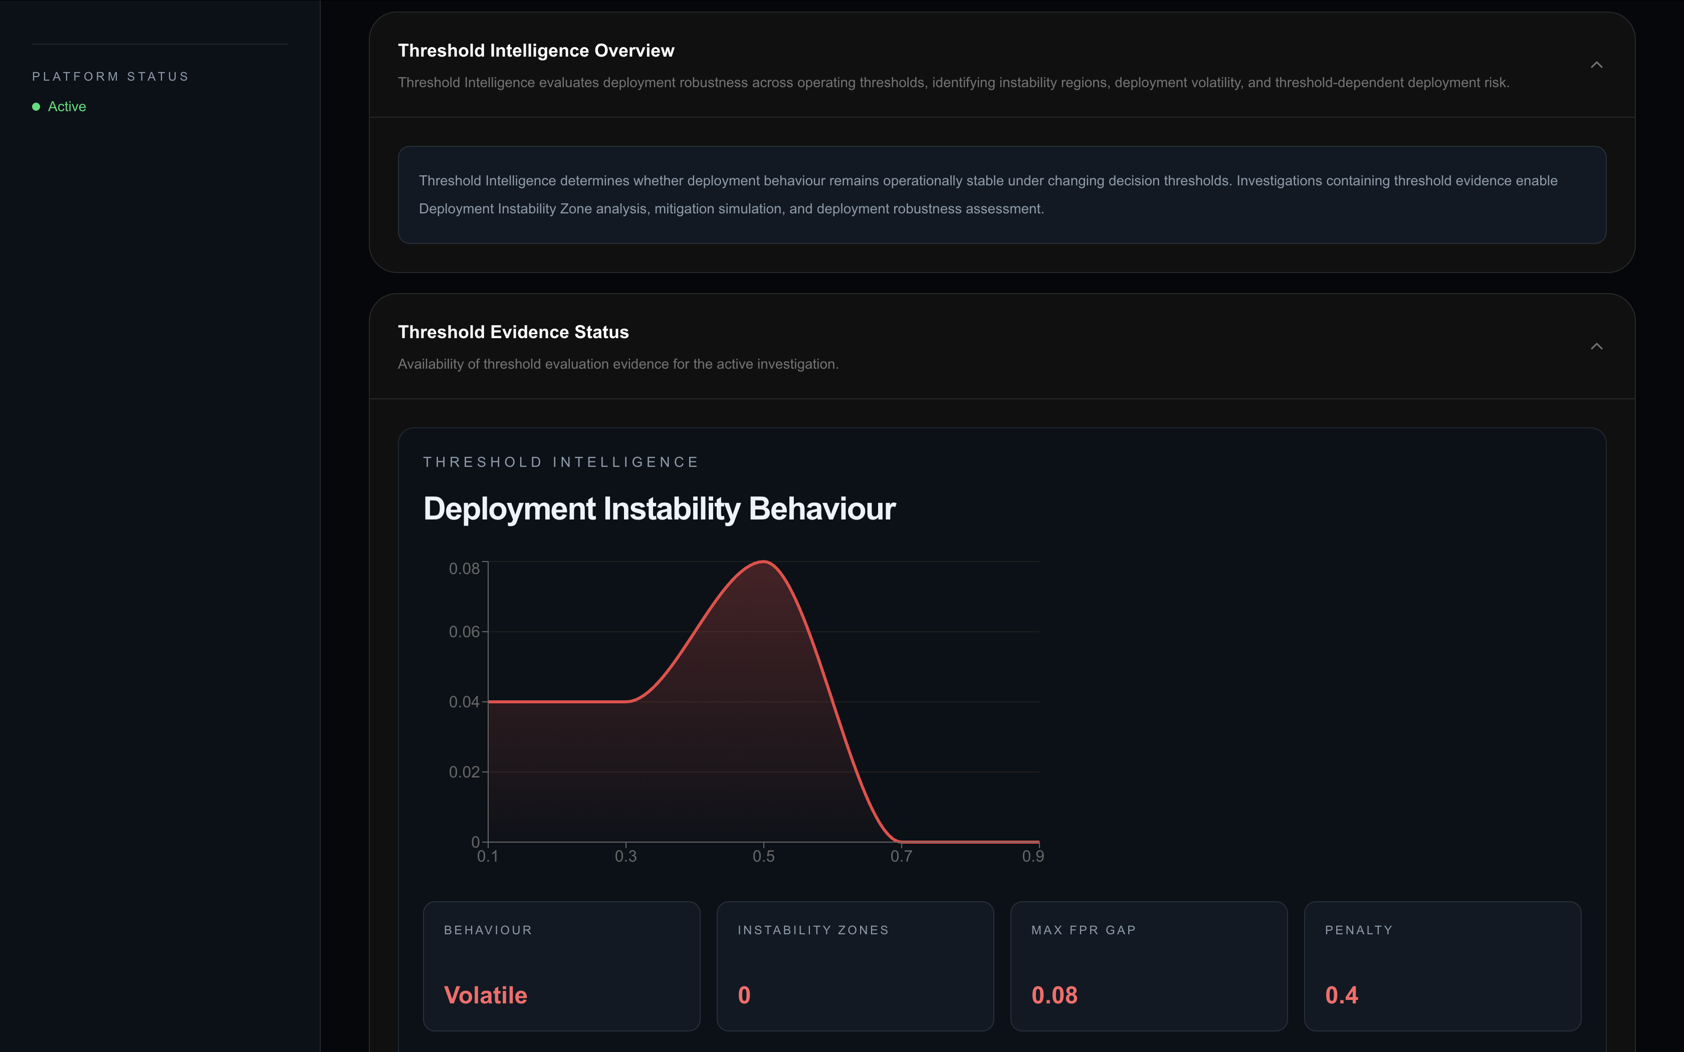
Task: Click the 0.3 x-axis tick label
Action: pos(625,857)
